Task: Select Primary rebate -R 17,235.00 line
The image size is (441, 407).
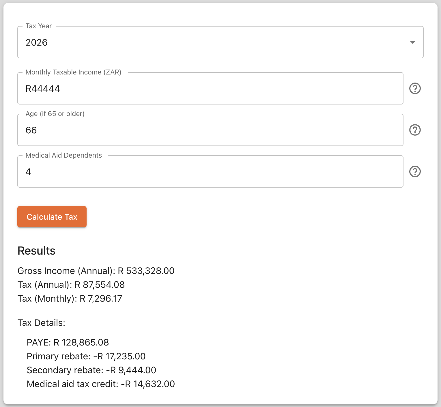Action: coord(86,356)
